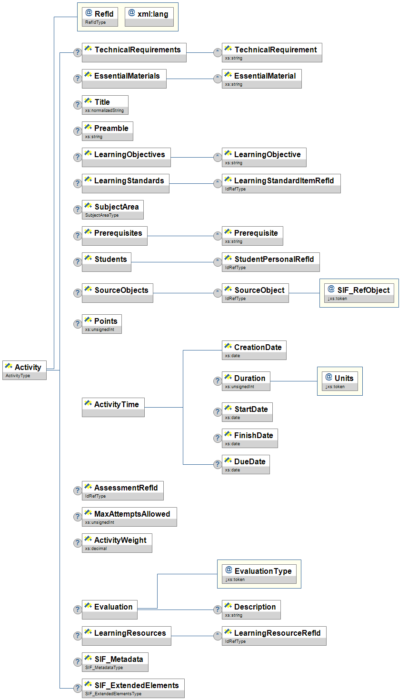The width and height of the screenshot is (418, 700).
Task: Click the element icon on Activity node
Action: pos(9,366)
